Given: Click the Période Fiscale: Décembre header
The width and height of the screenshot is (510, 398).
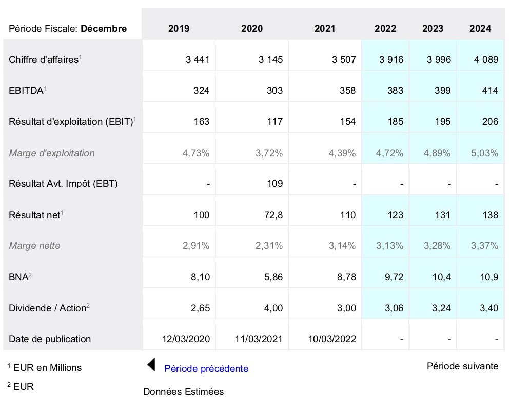Looking at the screenshot, I should 68,29.
